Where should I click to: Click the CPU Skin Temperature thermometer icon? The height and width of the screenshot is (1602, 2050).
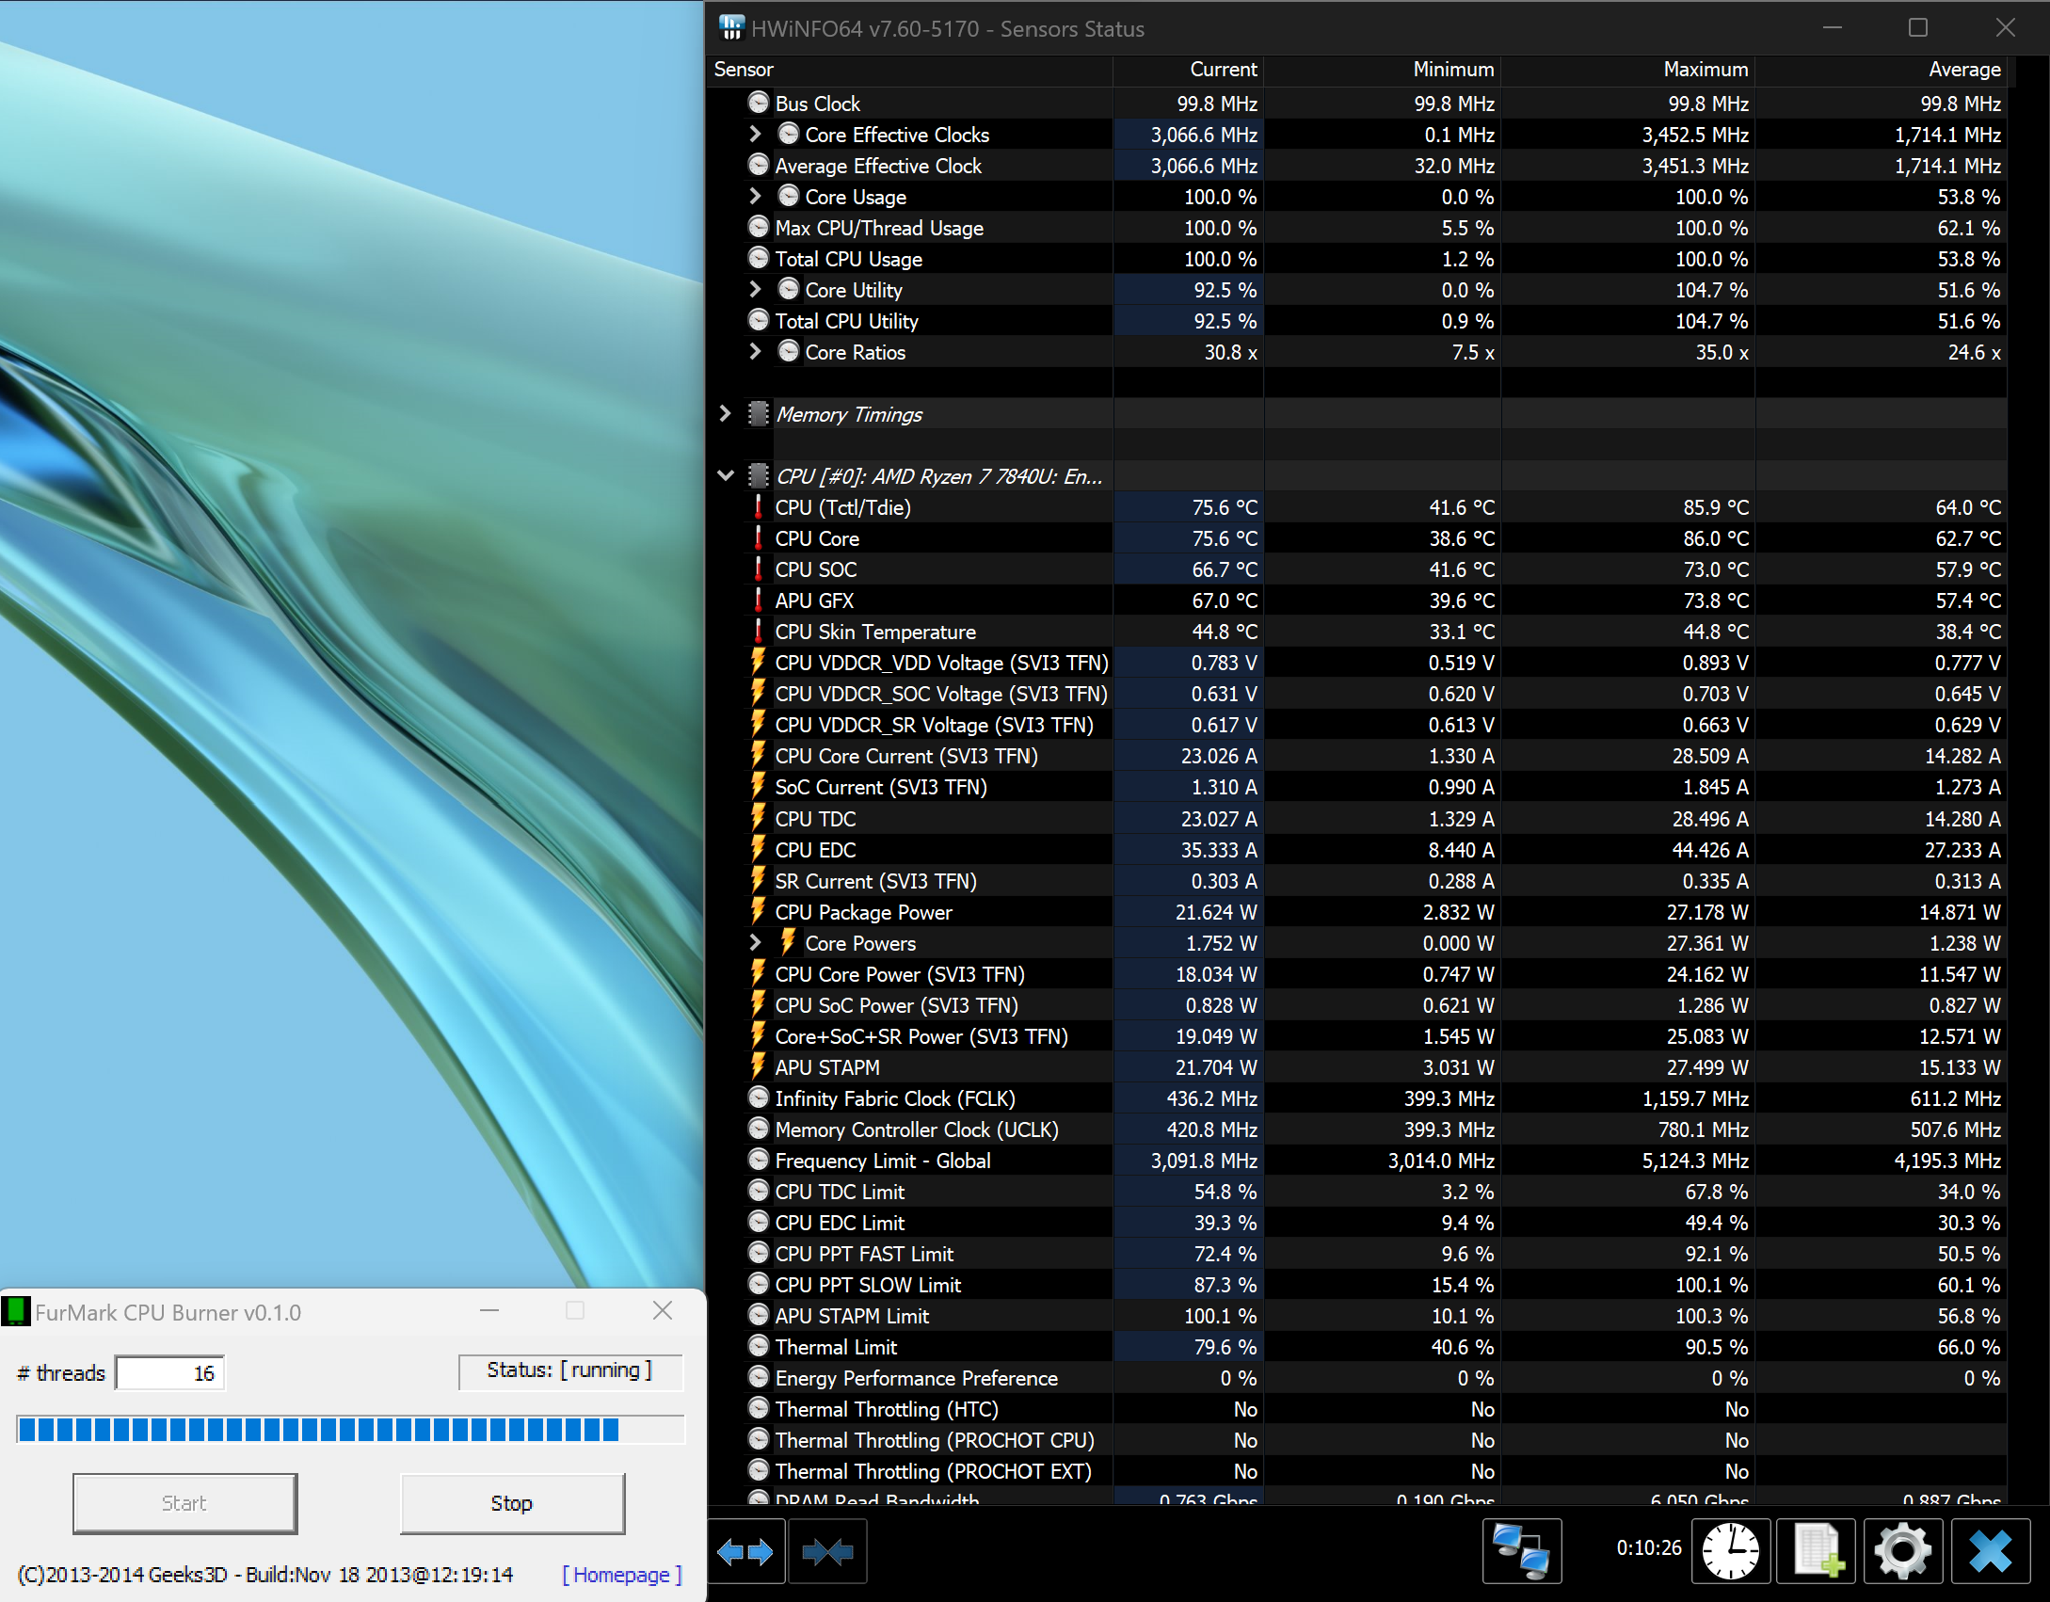tap(759, 631)
